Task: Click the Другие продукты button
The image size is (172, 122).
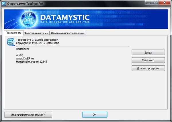Action: coord(148,68)
